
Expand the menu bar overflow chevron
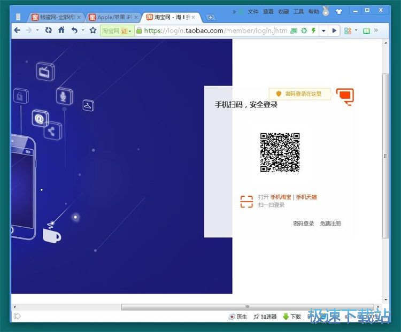click(x=234, y=12)
